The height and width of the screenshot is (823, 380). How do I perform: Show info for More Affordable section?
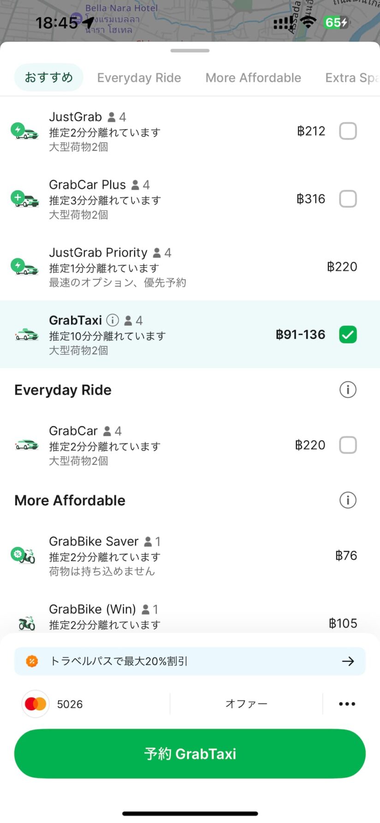348,500
